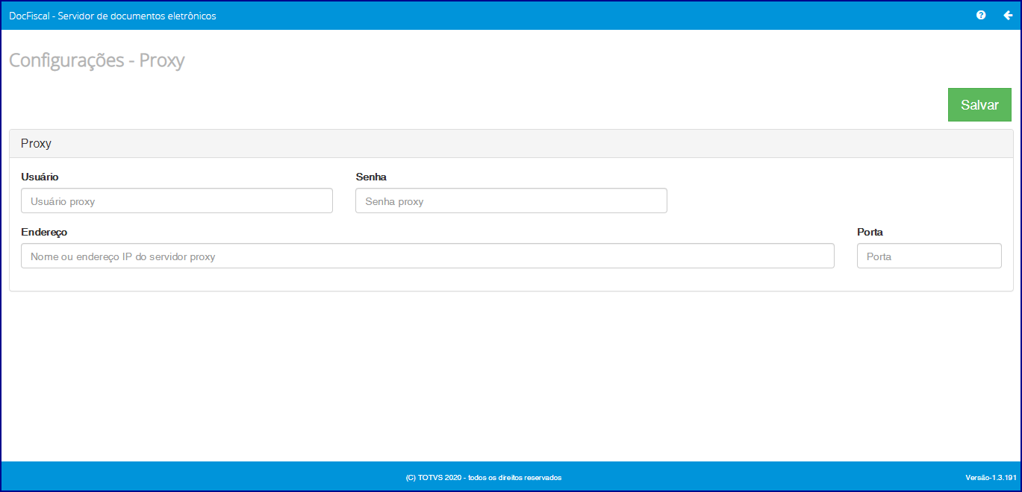
Task: Click the Versão-1.3.191 footer text
Action: tap(991, 477)
